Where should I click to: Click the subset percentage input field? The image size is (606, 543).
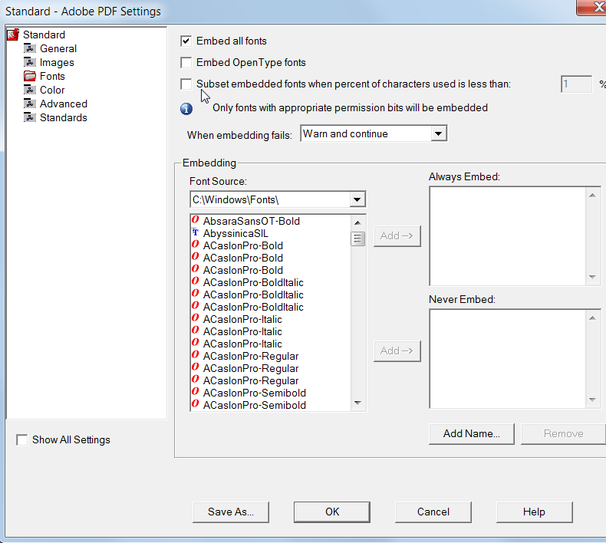tap(576, 84)
